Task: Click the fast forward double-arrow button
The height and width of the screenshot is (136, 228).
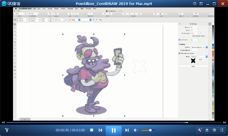Action: [x=225, y=122]
